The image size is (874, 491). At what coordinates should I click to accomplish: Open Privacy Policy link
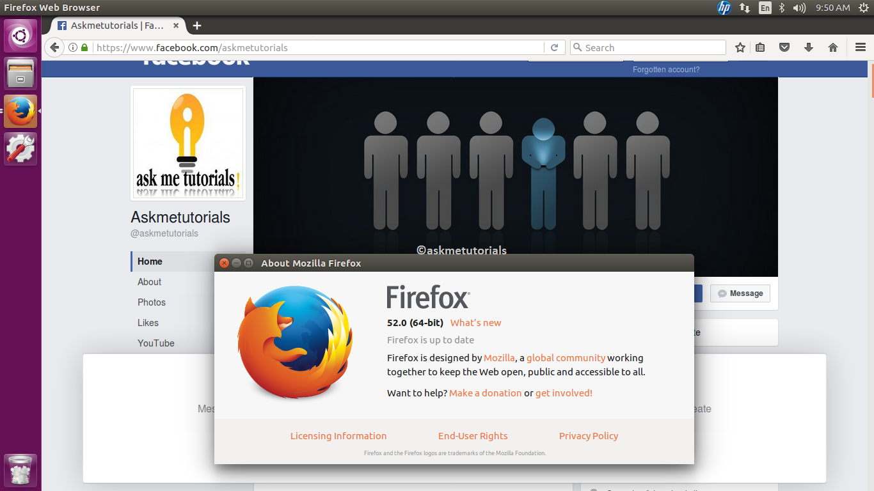point(589,436)
